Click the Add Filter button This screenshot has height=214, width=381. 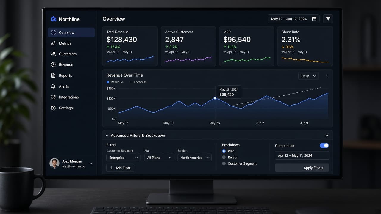[x=120, y=168]
